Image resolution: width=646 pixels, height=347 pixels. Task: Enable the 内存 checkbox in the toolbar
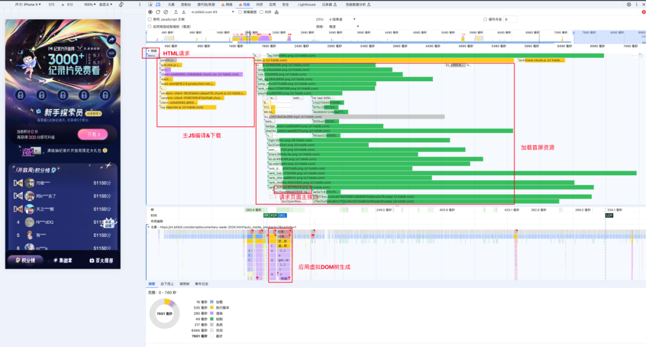(261, 12)
